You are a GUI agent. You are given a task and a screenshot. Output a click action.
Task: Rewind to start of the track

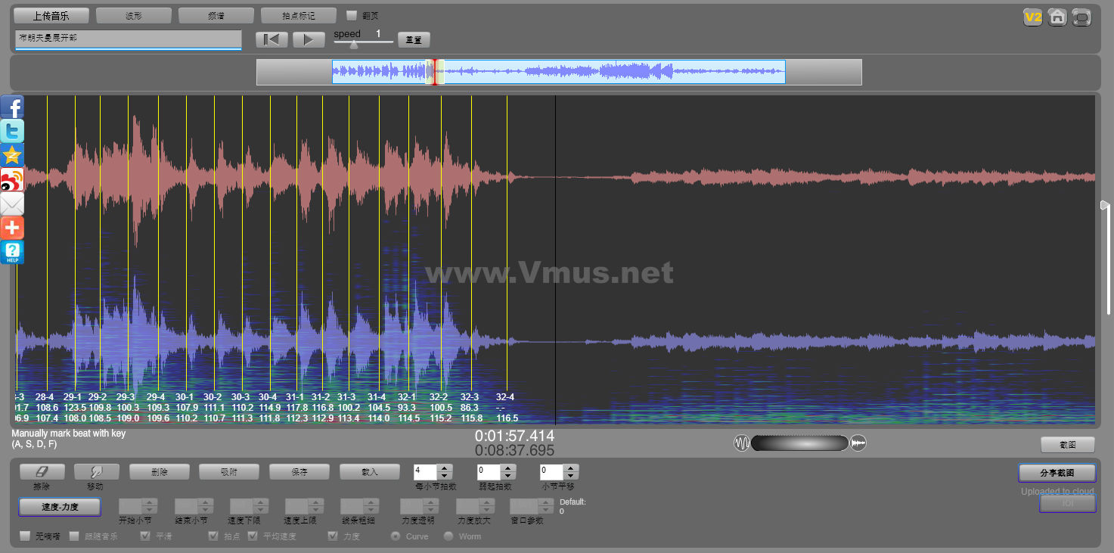(x=272, y=39)
